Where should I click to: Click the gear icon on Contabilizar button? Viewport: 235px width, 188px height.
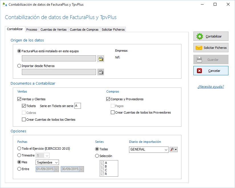(200, 36)
